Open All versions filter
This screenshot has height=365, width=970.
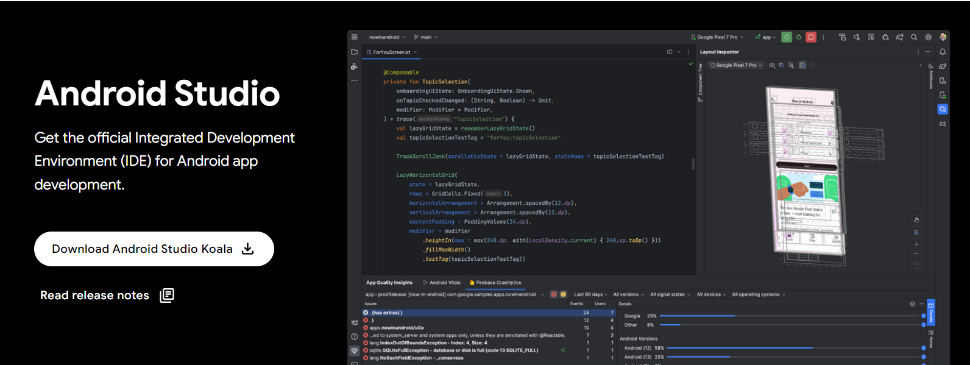[x=628, y=294]
